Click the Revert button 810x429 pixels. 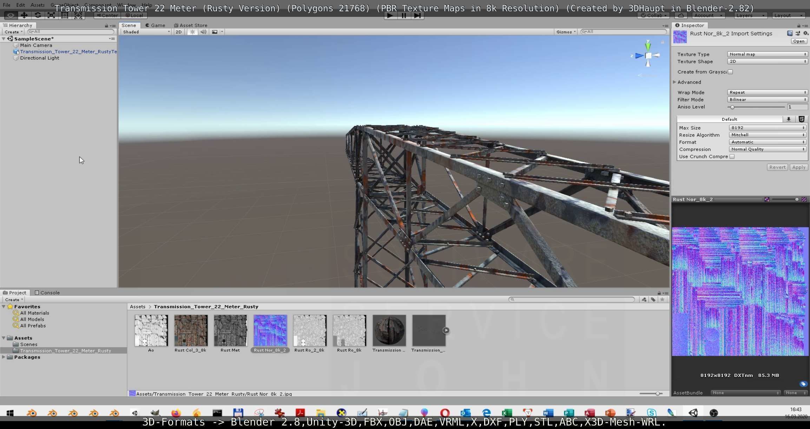[777, 167]
